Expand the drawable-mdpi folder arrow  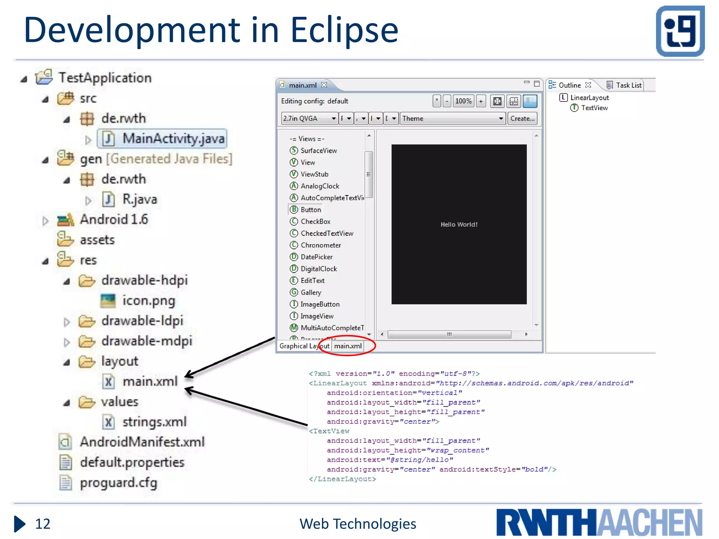67,342
